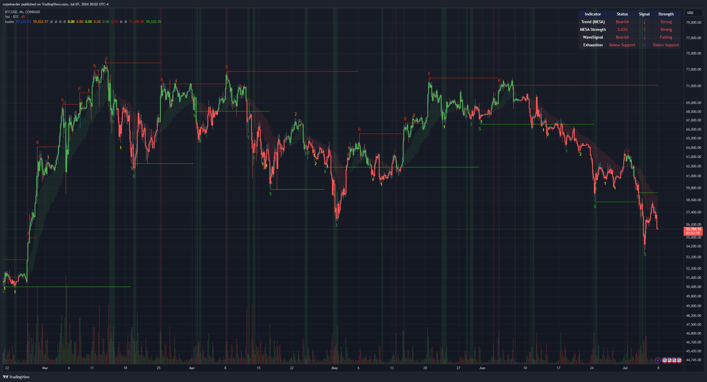Click the Trend (MESA) row label
707x382 pixels.
[593, 22]
